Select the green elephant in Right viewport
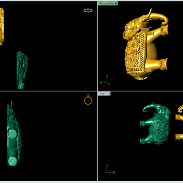This screenshot has width=183, height=183. [155, 123]
